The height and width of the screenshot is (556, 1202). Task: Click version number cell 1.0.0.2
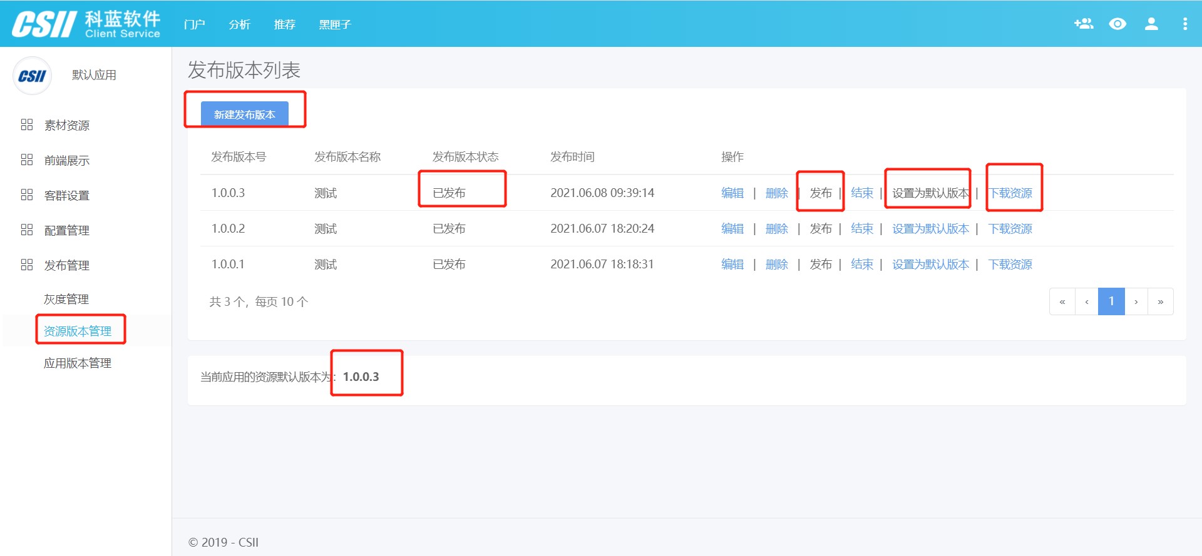[228, 228]
